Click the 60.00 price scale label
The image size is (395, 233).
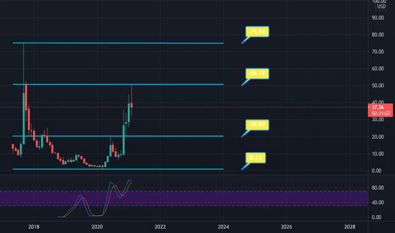378,69
